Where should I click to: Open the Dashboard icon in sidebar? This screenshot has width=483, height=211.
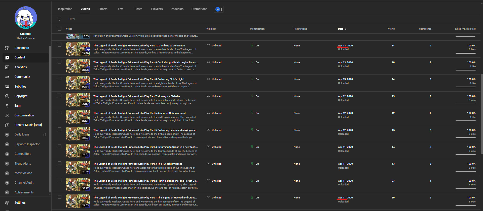tap(7, 48)
